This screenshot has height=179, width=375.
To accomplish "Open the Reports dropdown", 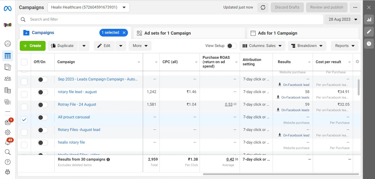I will click(x=345, y=46).
